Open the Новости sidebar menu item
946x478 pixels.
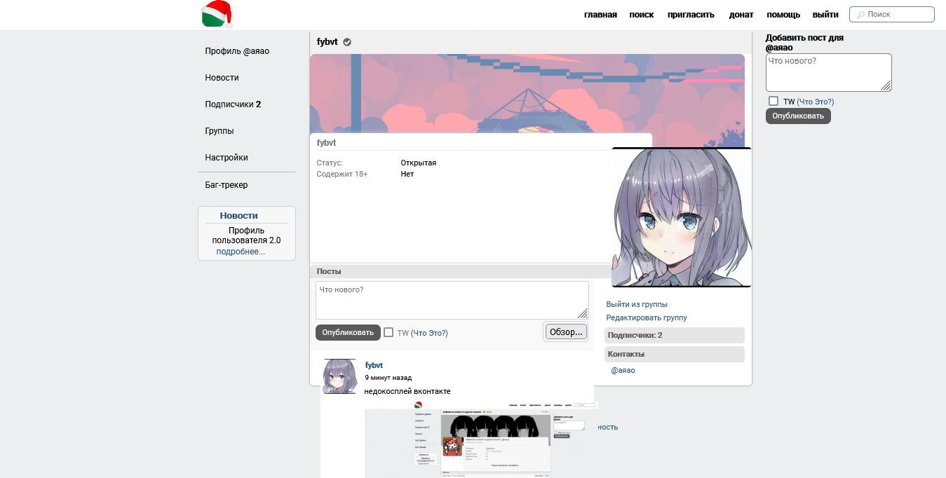click(222, 78)
